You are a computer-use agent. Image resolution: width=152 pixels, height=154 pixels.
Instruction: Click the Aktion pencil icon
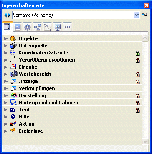(x=13, y=124)
